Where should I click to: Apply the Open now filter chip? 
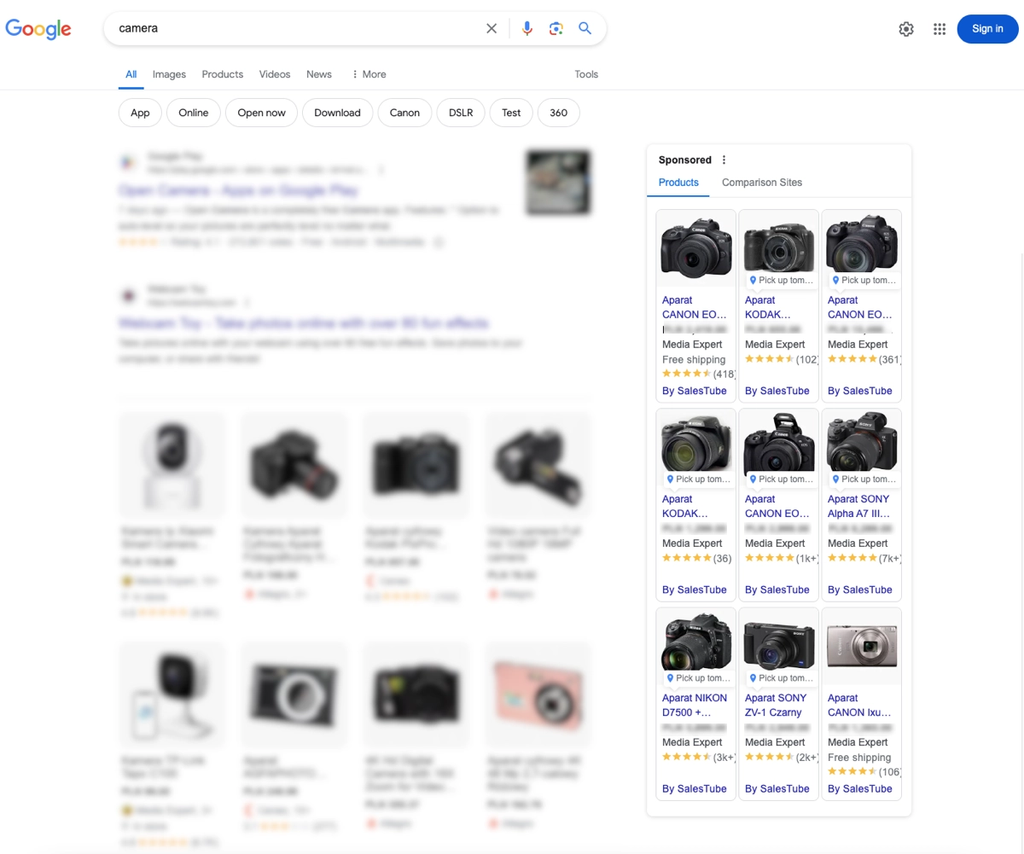coord(261,112)
